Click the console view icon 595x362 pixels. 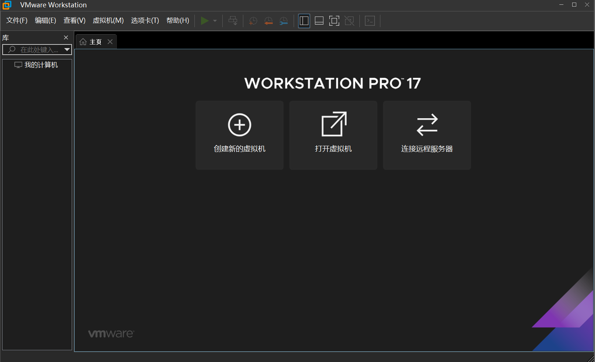click(370, 21)
